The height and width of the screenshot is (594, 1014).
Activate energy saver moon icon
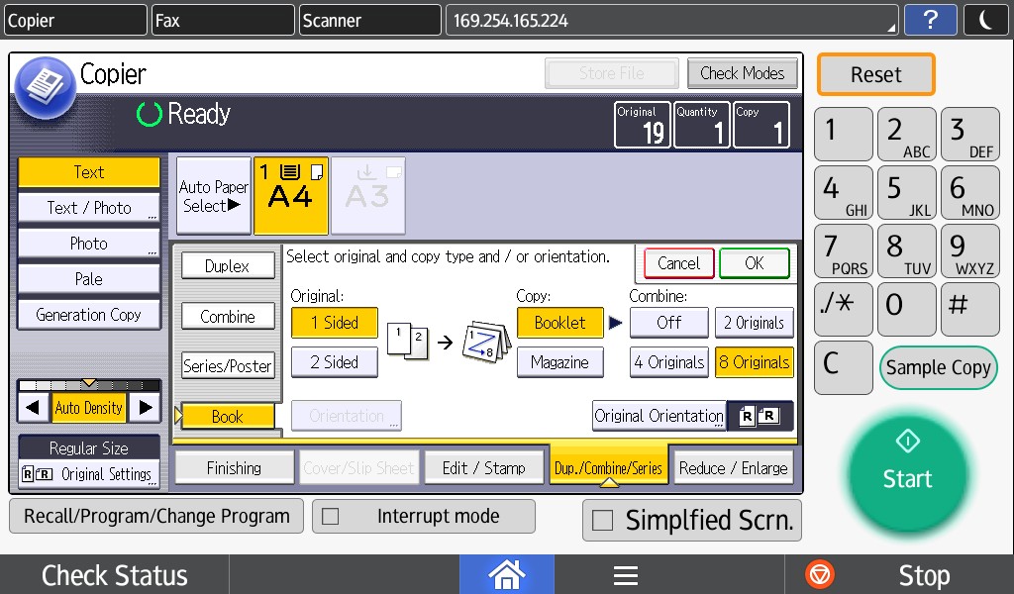tap(985, 21)
